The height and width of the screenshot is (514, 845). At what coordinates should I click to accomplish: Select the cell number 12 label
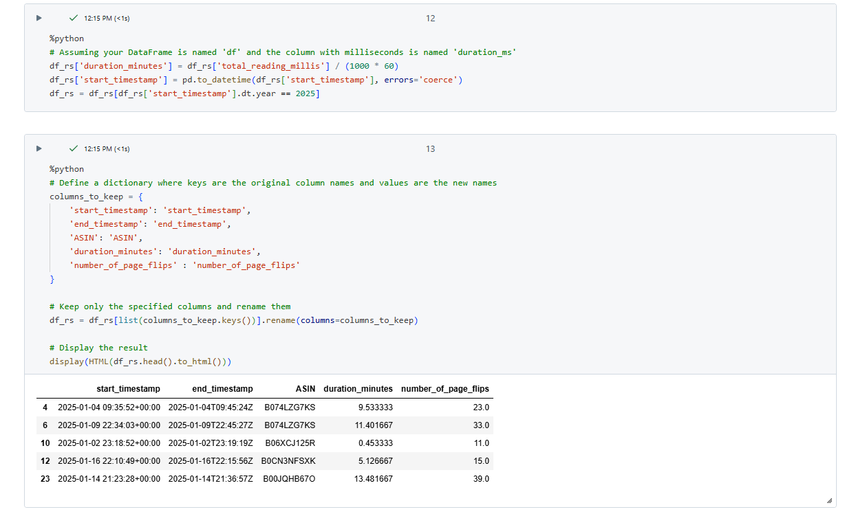(x=430, y=19)
